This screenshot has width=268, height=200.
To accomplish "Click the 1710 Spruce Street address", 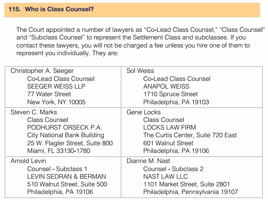I will (x=170, y=94).
